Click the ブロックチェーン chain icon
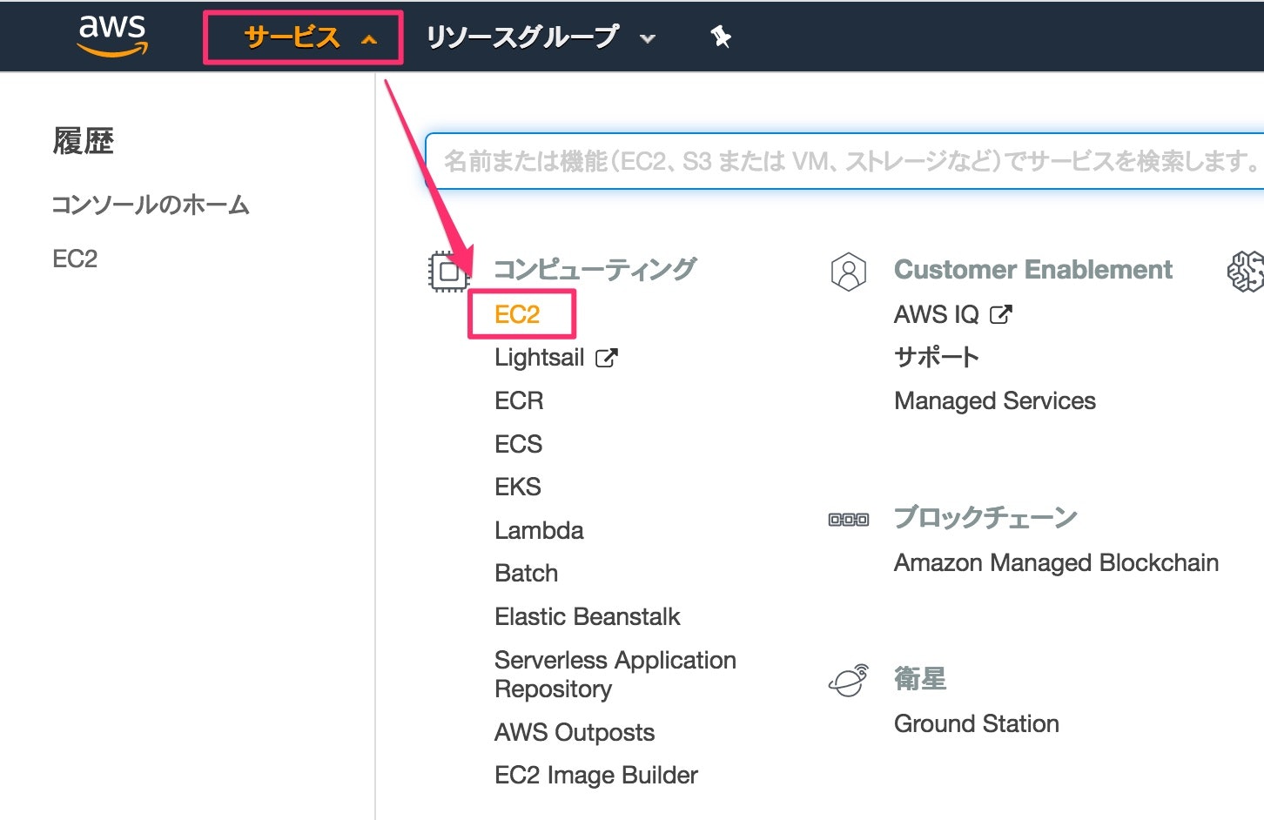The image size is (1264, 820). pos(849,520)
